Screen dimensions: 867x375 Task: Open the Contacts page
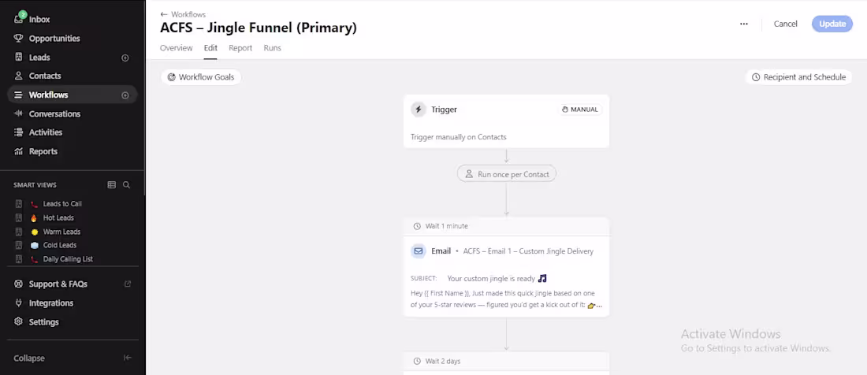45,76
